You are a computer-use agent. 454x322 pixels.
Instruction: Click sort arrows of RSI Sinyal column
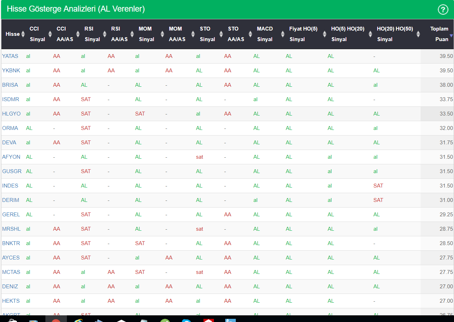pyautogui.click(x=104, y=34)
